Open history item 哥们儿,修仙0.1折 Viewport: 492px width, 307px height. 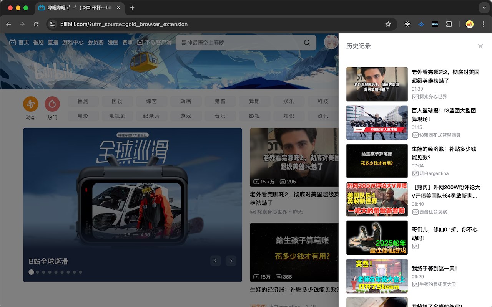445,234
